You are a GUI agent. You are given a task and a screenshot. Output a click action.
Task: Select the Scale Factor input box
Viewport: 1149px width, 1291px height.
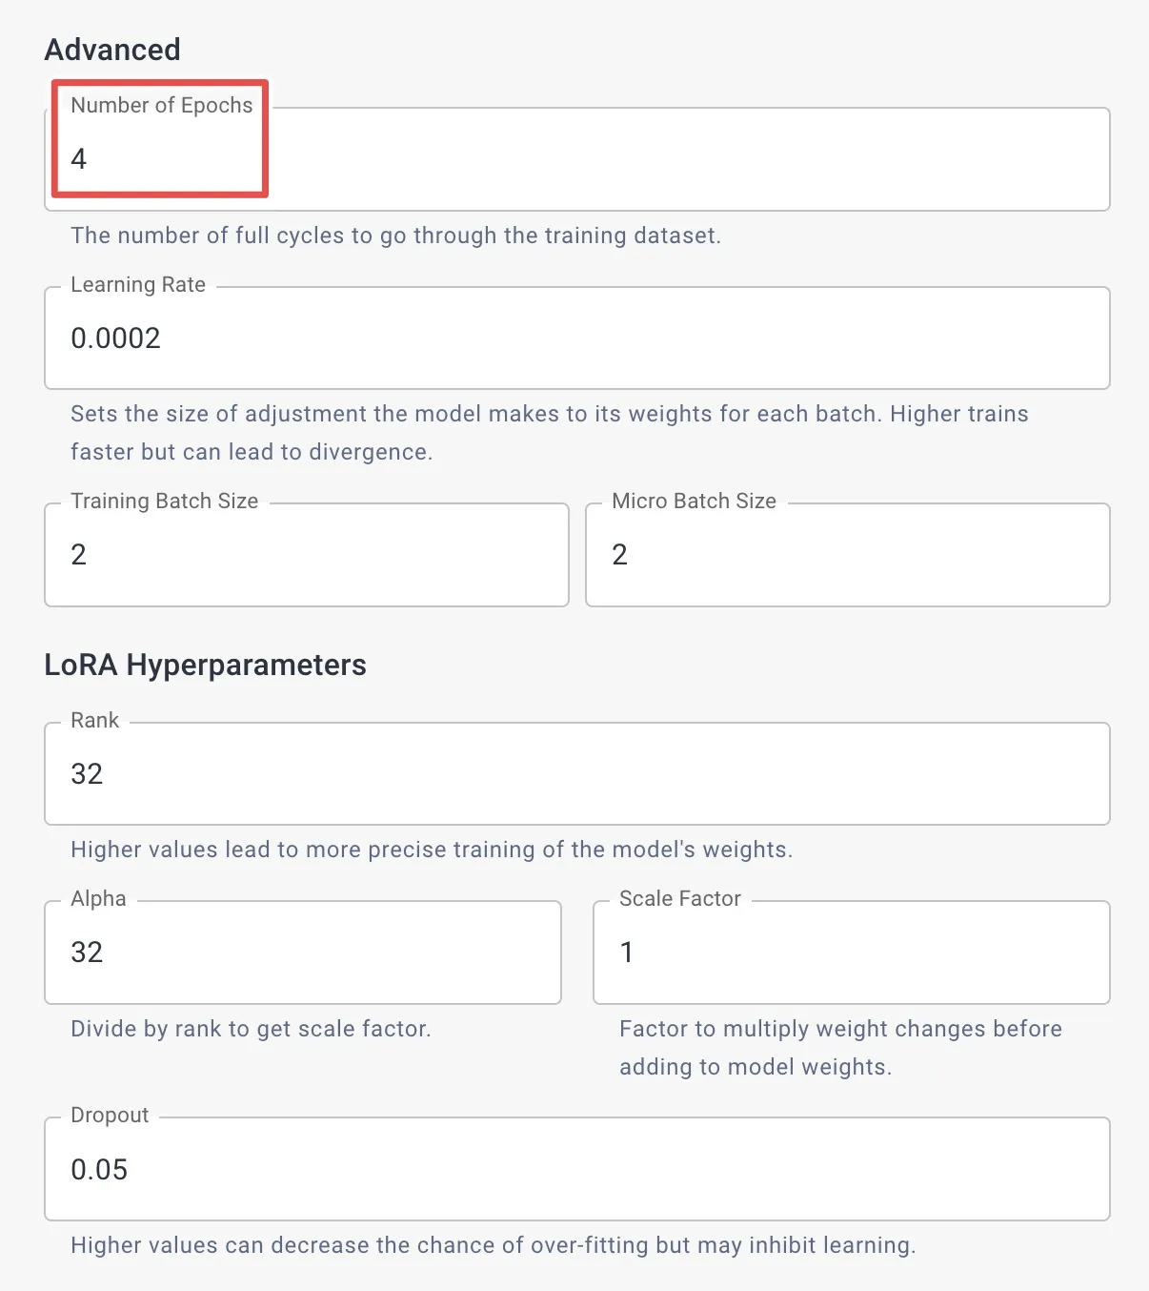pos(852,953)
